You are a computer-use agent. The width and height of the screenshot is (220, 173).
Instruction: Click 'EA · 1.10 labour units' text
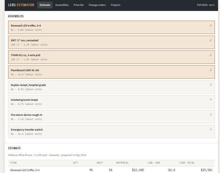click(x=26, y=119)
